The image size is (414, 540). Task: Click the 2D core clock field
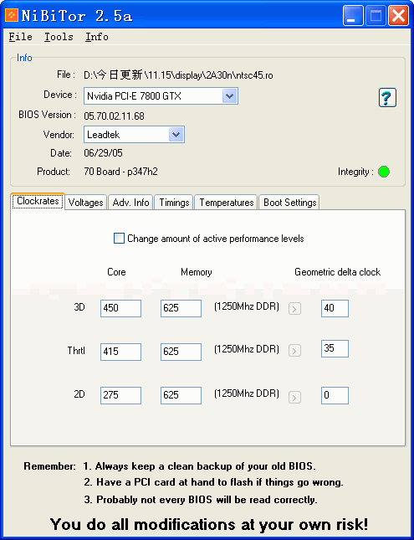click(120, 395)
